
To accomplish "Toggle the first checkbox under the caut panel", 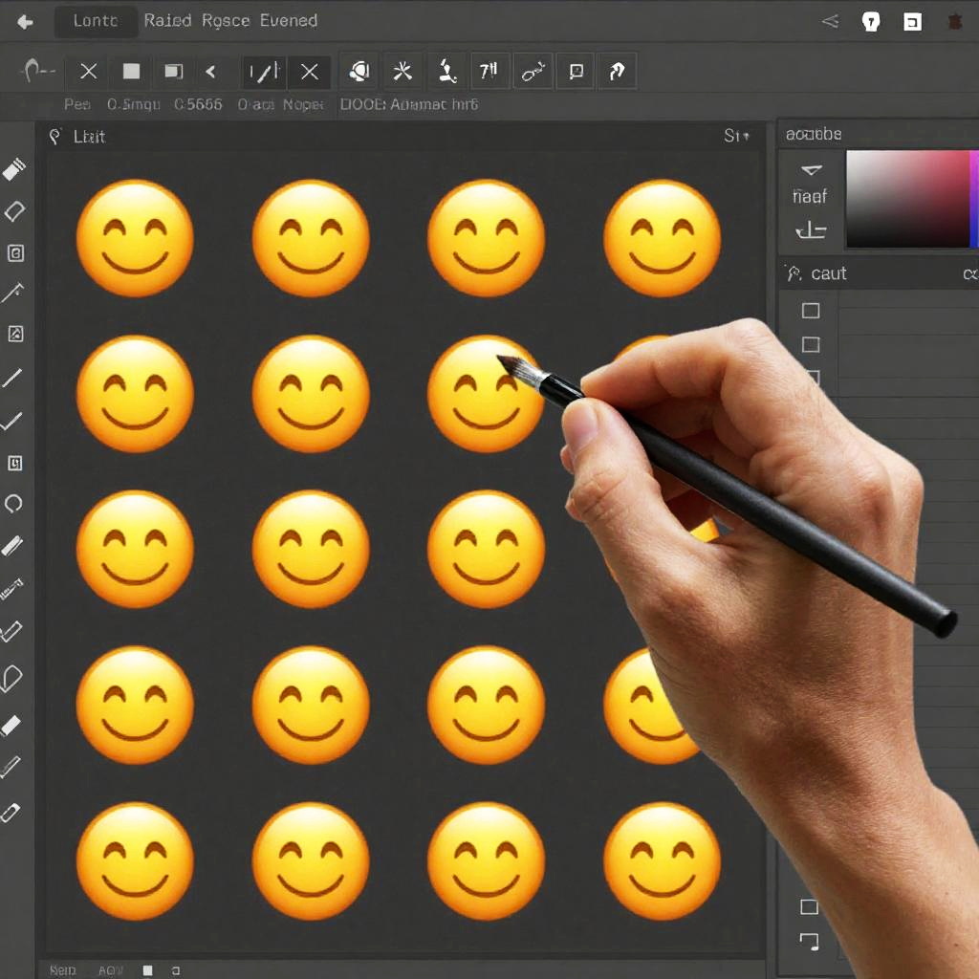I will (x=811, y=311).
